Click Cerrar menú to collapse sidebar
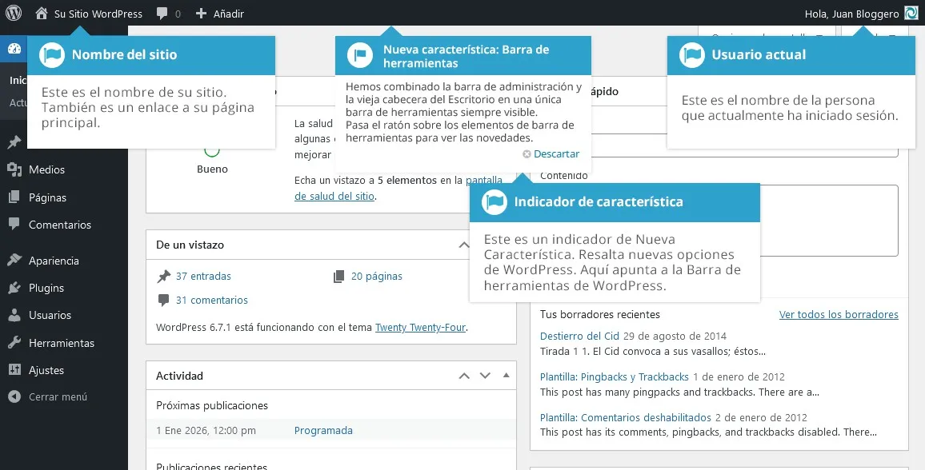925x470 pixels. tap(58, 397)
